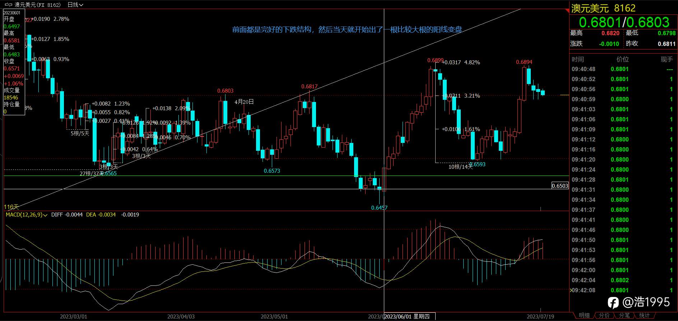The height and width of the screenshot is (321, 678).
Task: Click the +4.82% gain label near 0.6899
Action: coord(472,62)
